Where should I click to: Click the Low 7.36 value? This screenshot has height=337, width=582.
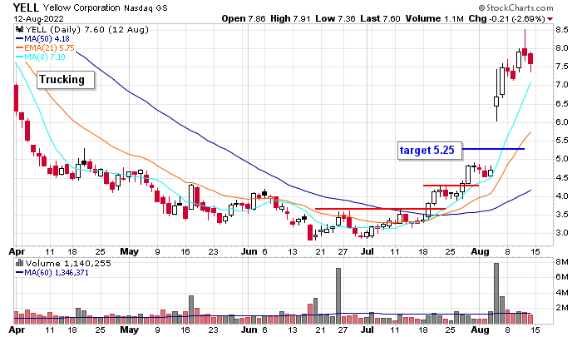(x=335, y=18)
